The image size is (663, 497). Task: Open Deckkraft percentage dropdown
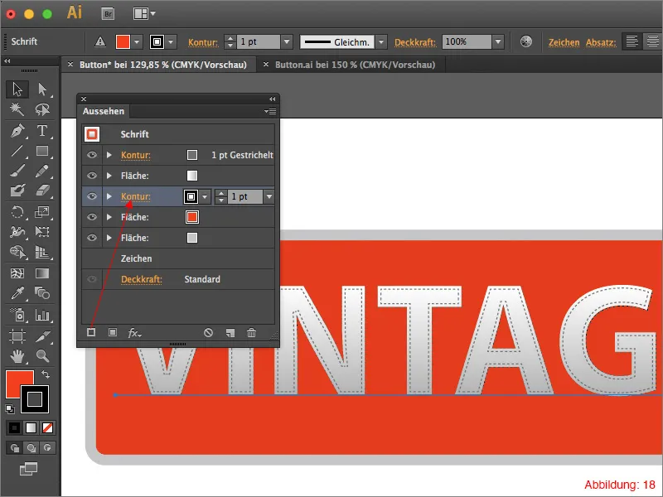point(498,42)
